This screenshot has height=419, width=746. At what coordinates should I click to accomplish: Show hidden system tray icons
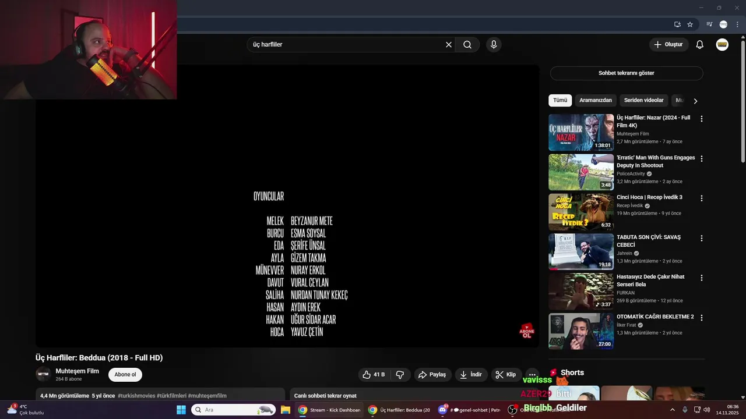pyautogui.click(x=673, y=410)
